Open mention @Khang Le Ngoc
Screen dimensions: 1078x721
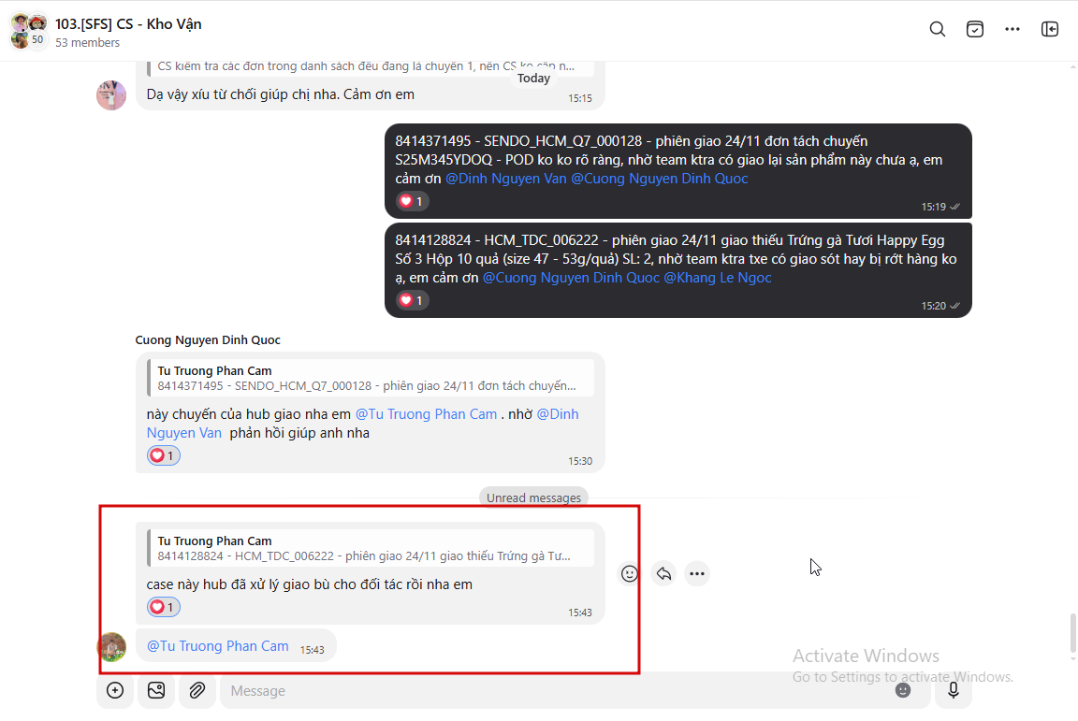tap(717, 278)
